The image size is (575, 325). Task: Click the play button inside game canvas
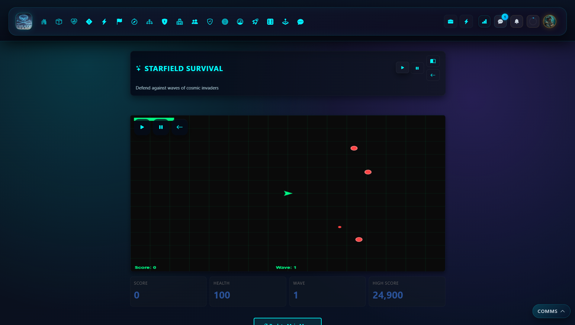coord(142,127)
